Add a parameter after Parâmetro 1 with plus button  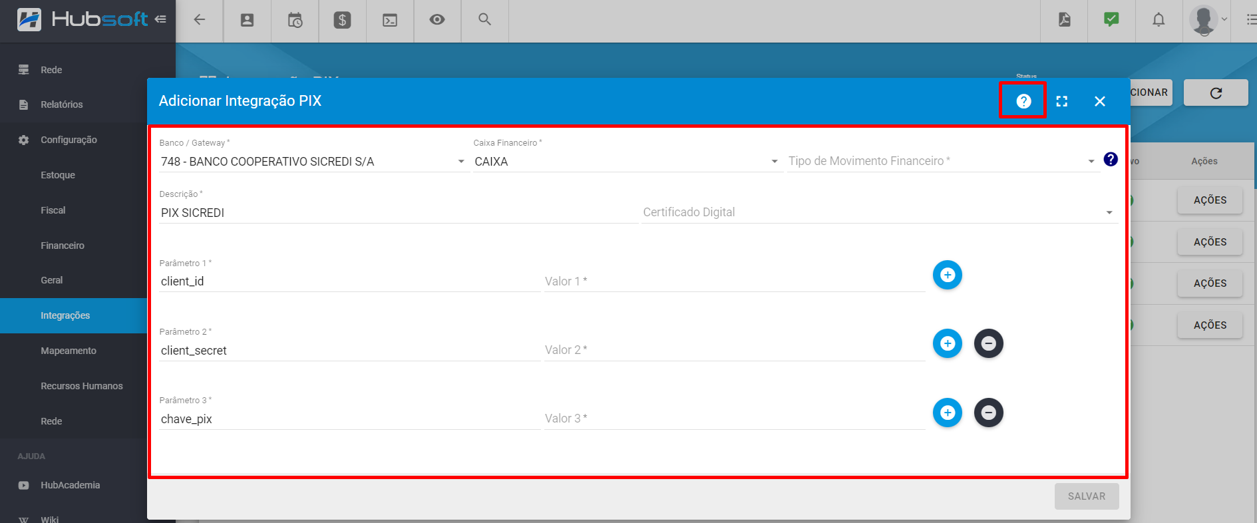(x=948, y=275)
